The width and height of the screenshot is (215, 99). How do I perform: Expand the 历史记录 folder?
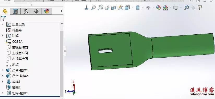(2, 24)
